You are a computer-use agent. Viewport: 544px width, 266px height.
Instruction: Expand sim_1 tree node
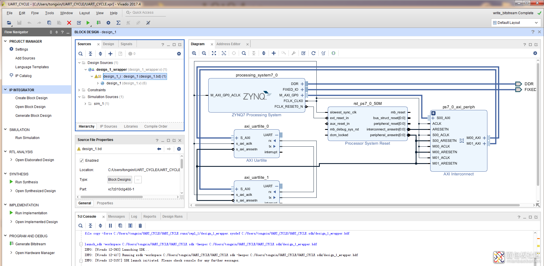tap(85, 104)
